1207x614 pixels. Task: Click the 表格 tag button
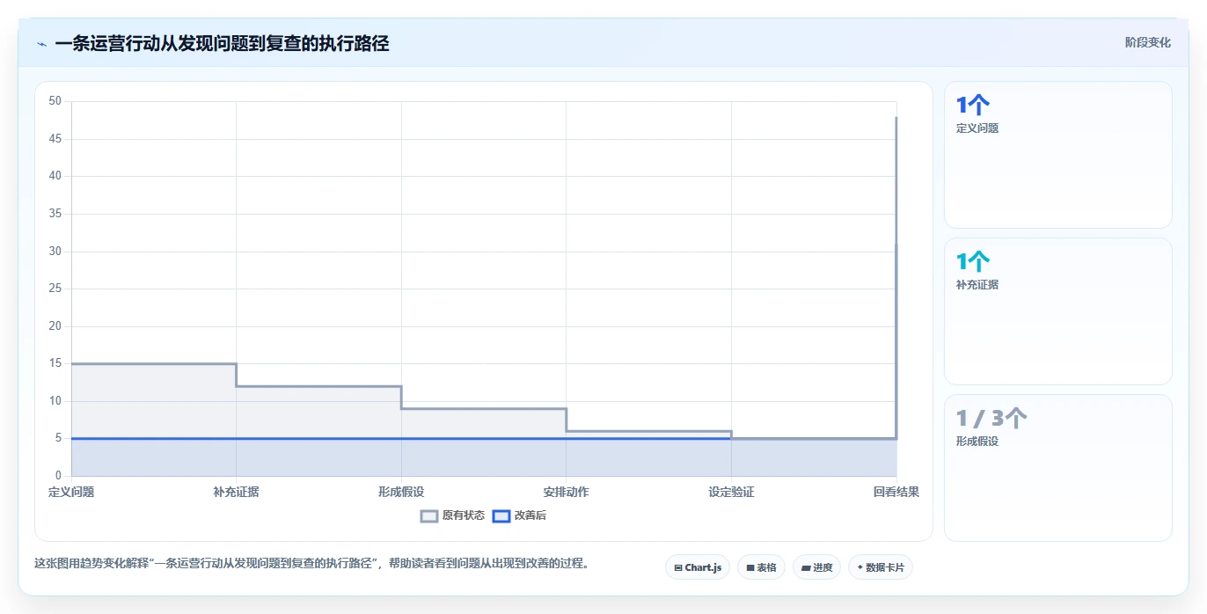761,567
